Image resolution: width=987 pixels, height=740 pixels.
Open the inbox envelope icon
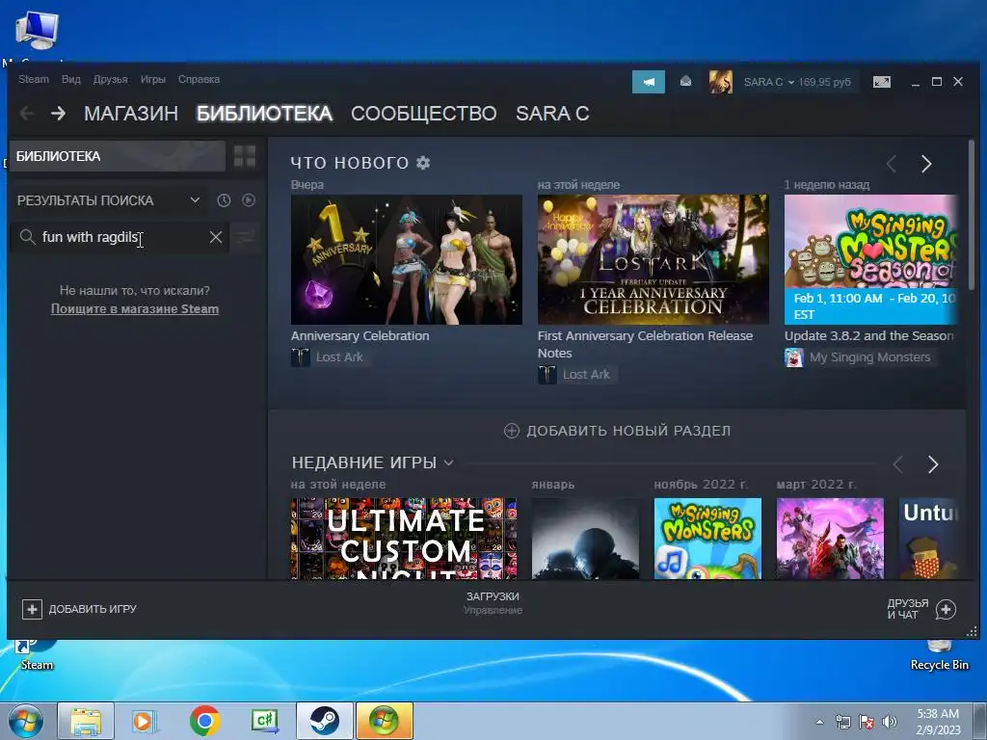pos(685,81)
